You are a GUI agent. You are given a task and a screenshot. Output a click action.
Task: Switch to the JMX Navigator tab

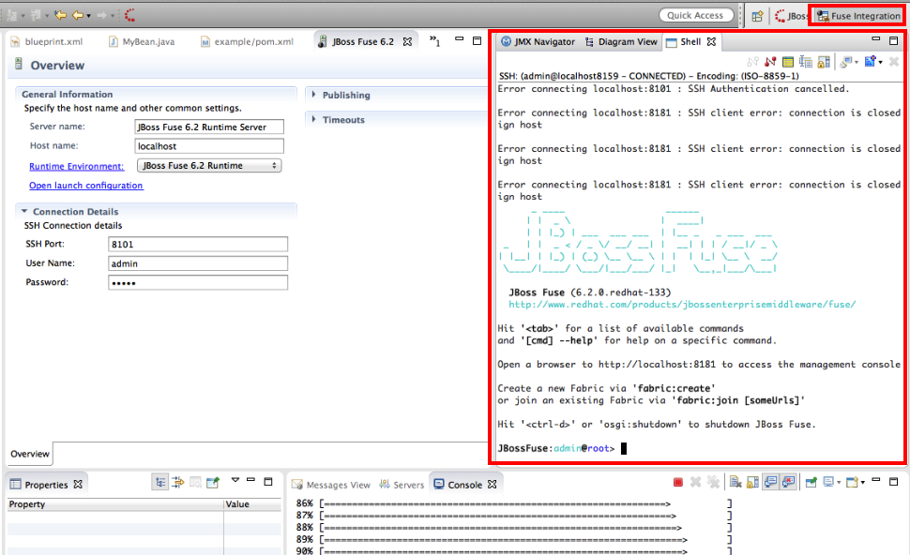pos(538,42)
